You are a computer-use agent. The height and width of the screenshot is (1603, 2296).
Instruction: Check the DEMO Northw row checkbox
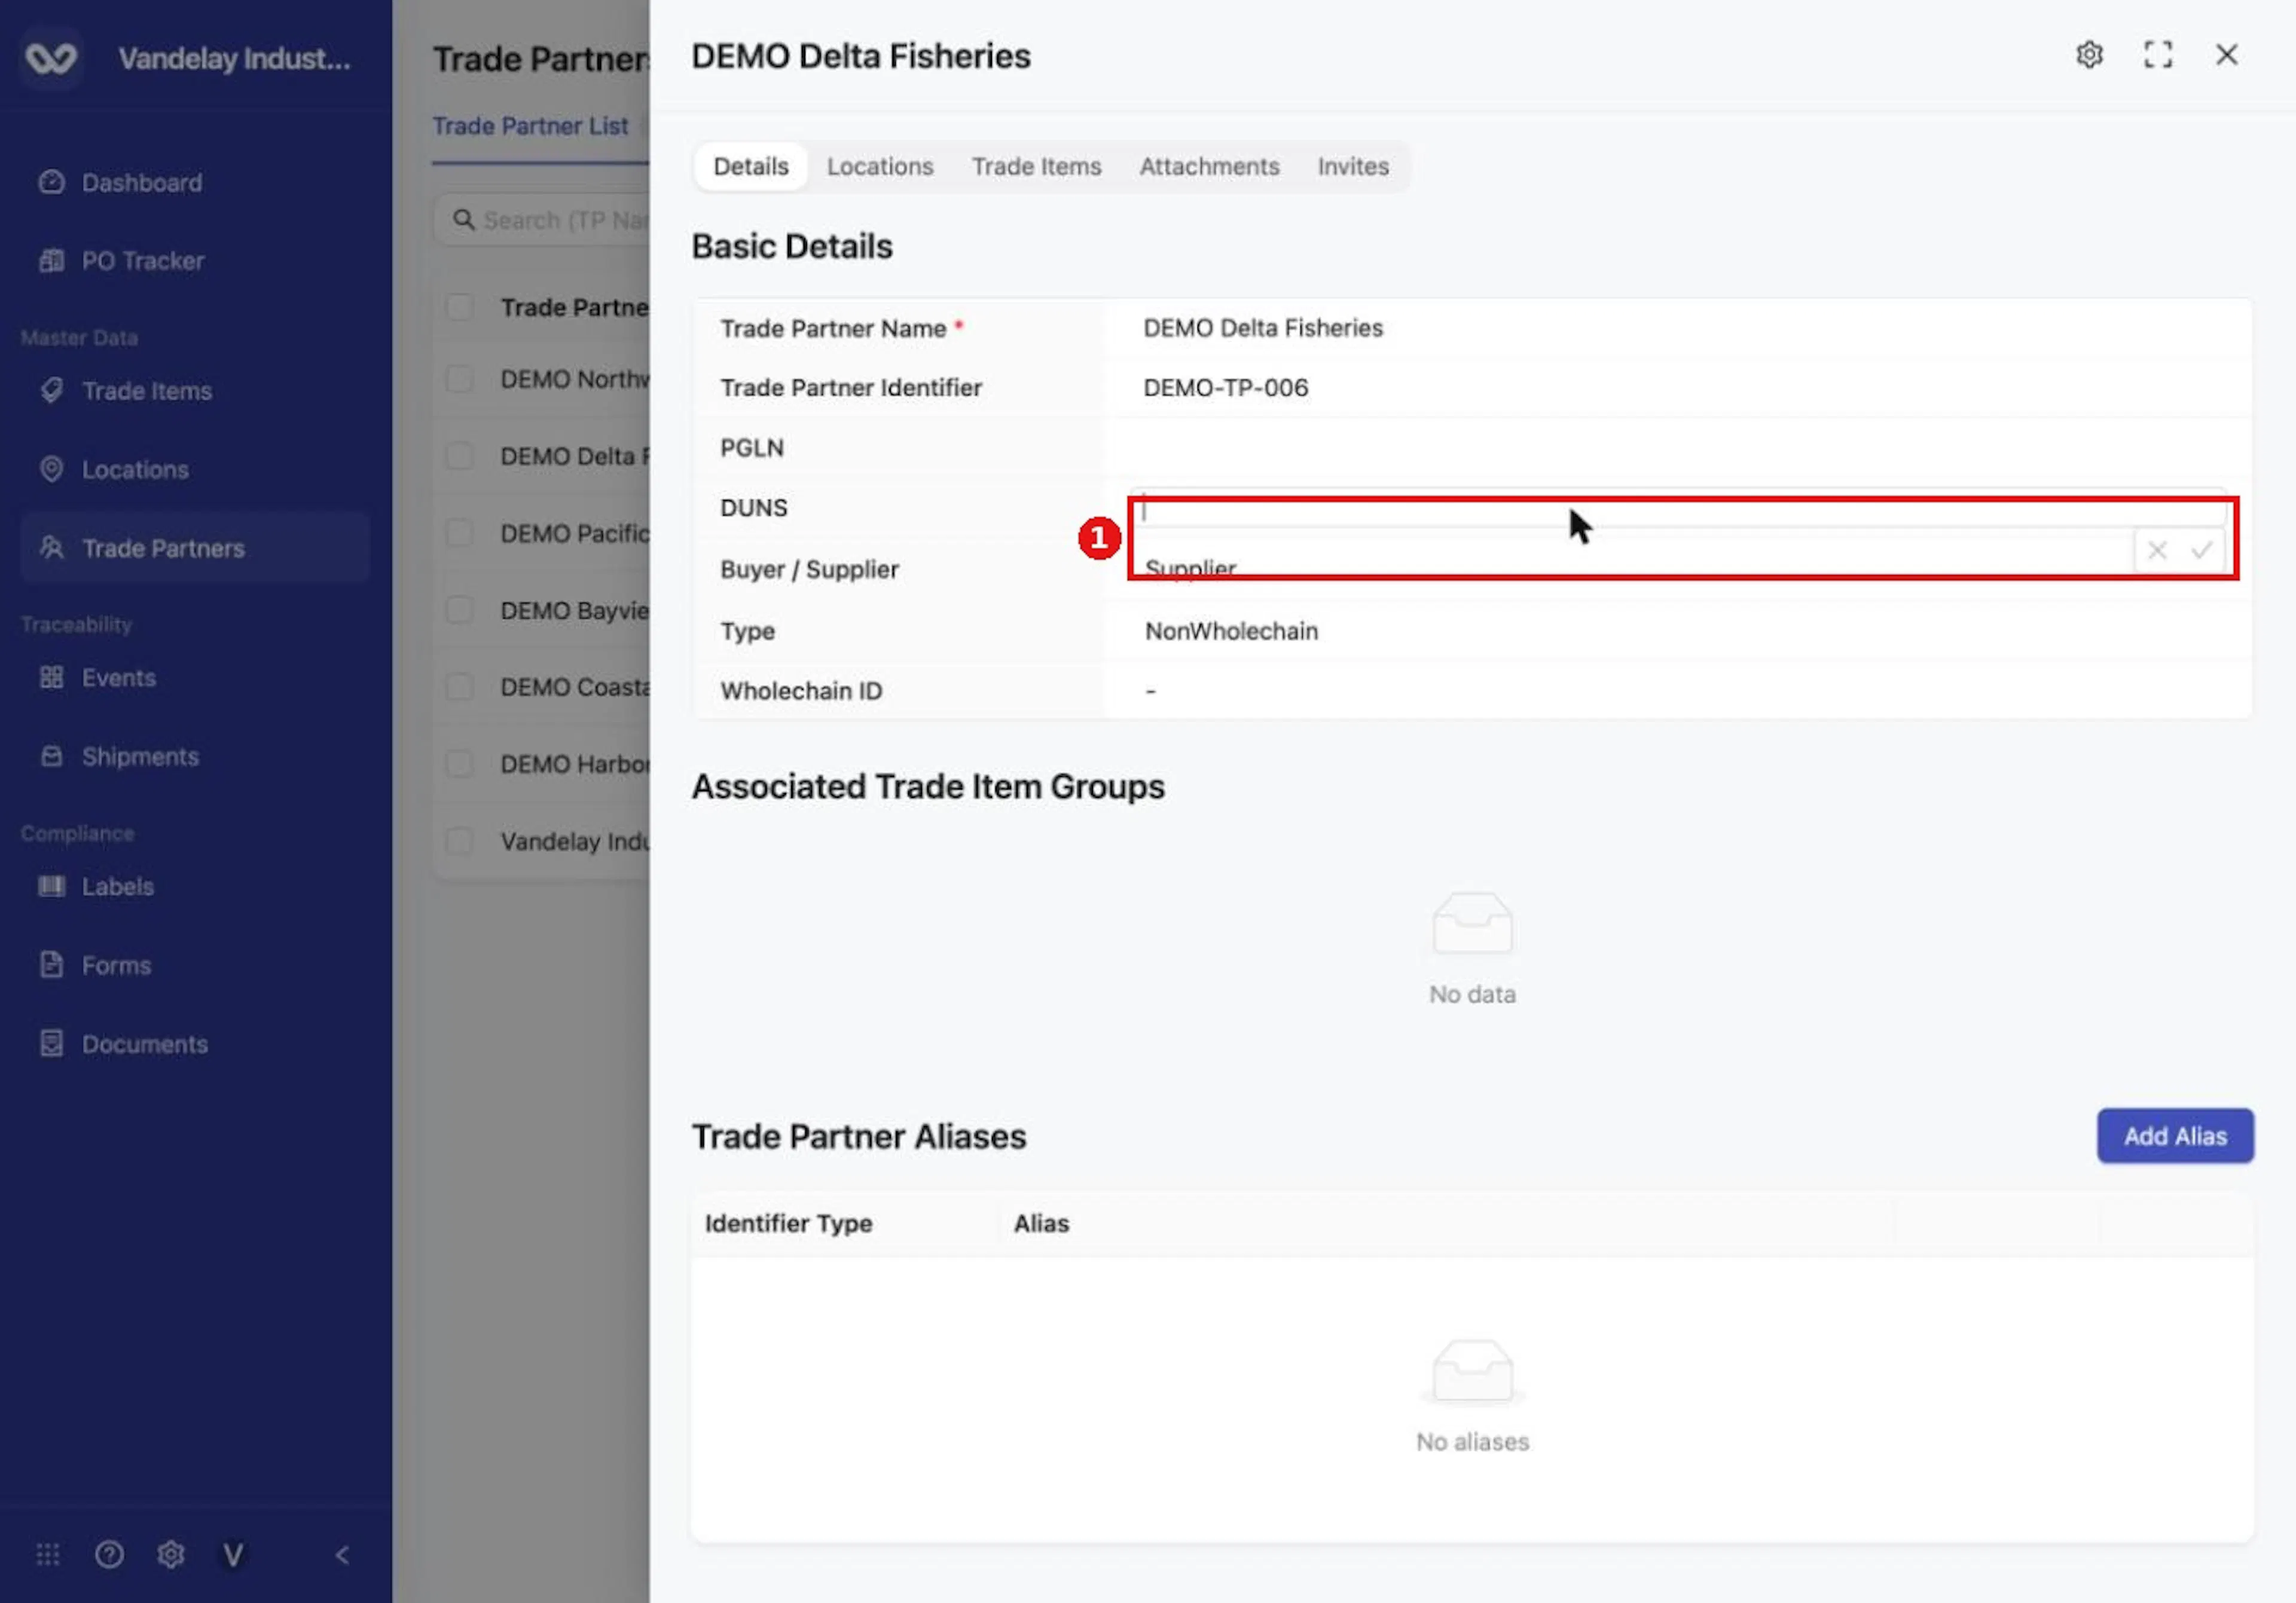(460, 380)
